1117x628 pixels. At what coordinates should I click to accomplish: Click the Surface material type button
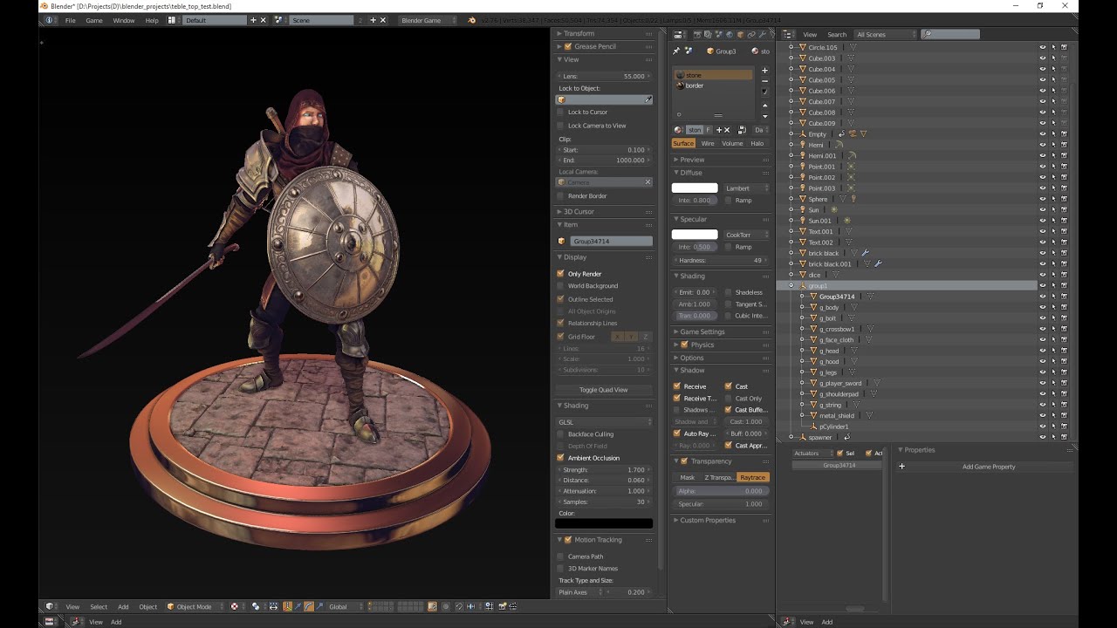click(x=683, y=143)
